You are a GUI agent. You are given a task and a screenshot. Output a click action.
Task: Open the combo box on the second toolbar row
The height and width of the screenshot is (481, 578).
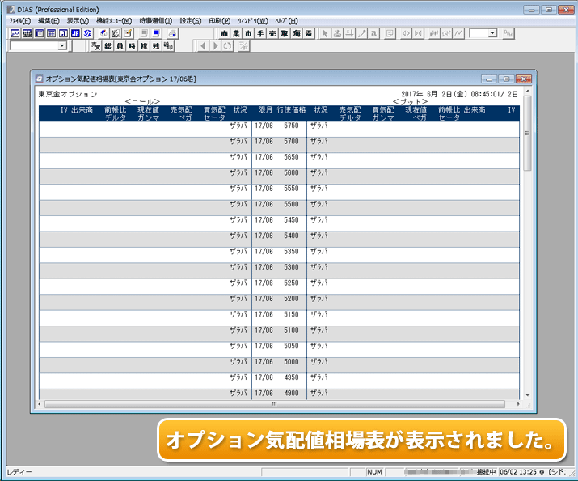click(x=62, y=46)
